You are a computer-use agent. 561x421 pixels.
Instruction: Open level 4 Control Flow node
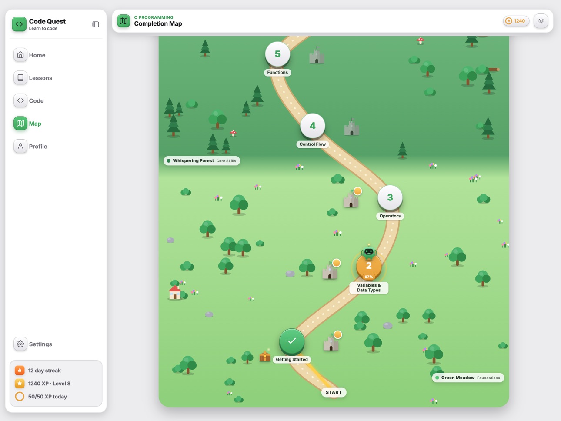tap(313, 126)
